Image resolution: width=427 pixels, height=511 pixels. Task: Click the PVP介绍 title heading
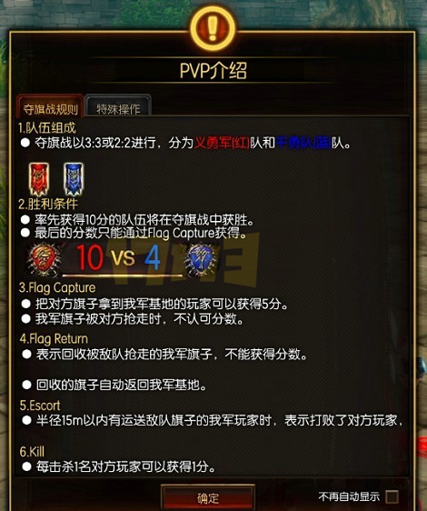click(x=213, y=71)
